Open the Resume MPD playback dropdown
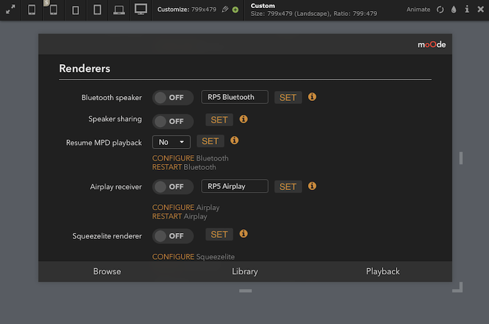 click(171, 142)
